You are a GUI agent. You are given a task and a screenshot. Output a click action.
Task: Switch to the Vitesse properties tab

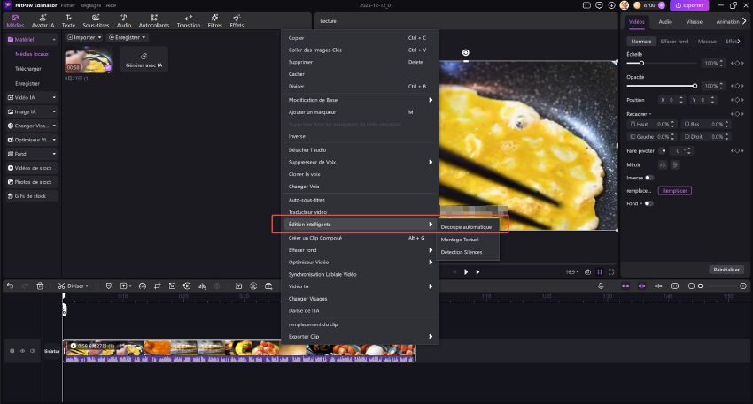click(694, 22)
